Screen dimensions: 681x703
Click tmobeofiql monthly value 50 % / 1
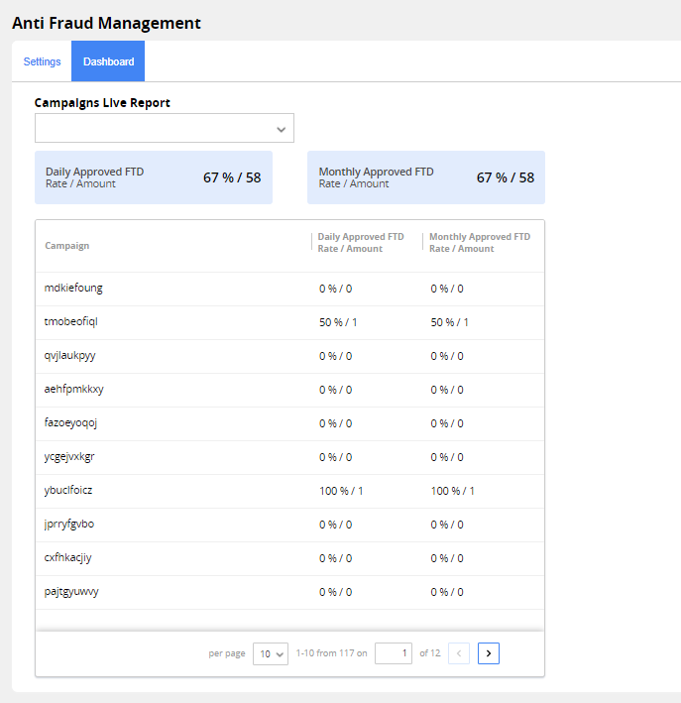pos(450,322)
